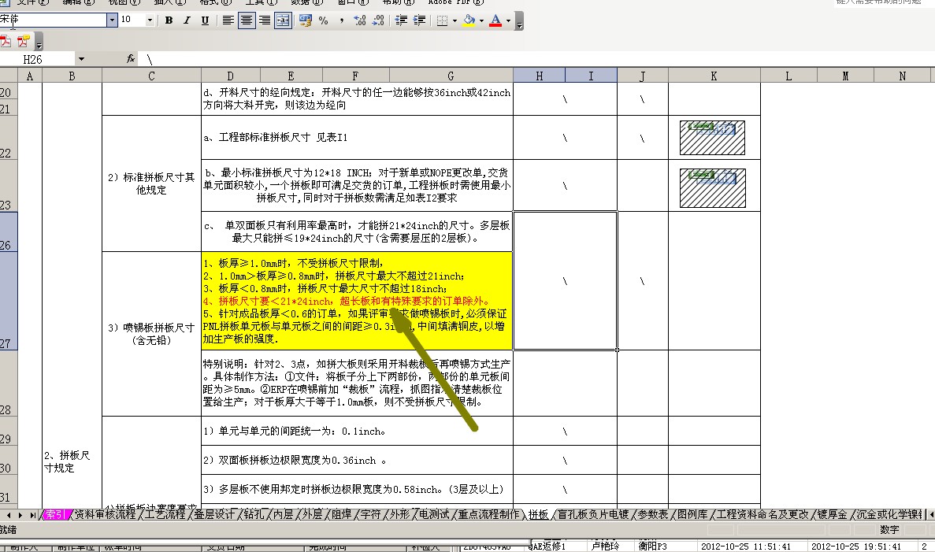
Task: Toggle underline formatting
Action: (205, 20)
